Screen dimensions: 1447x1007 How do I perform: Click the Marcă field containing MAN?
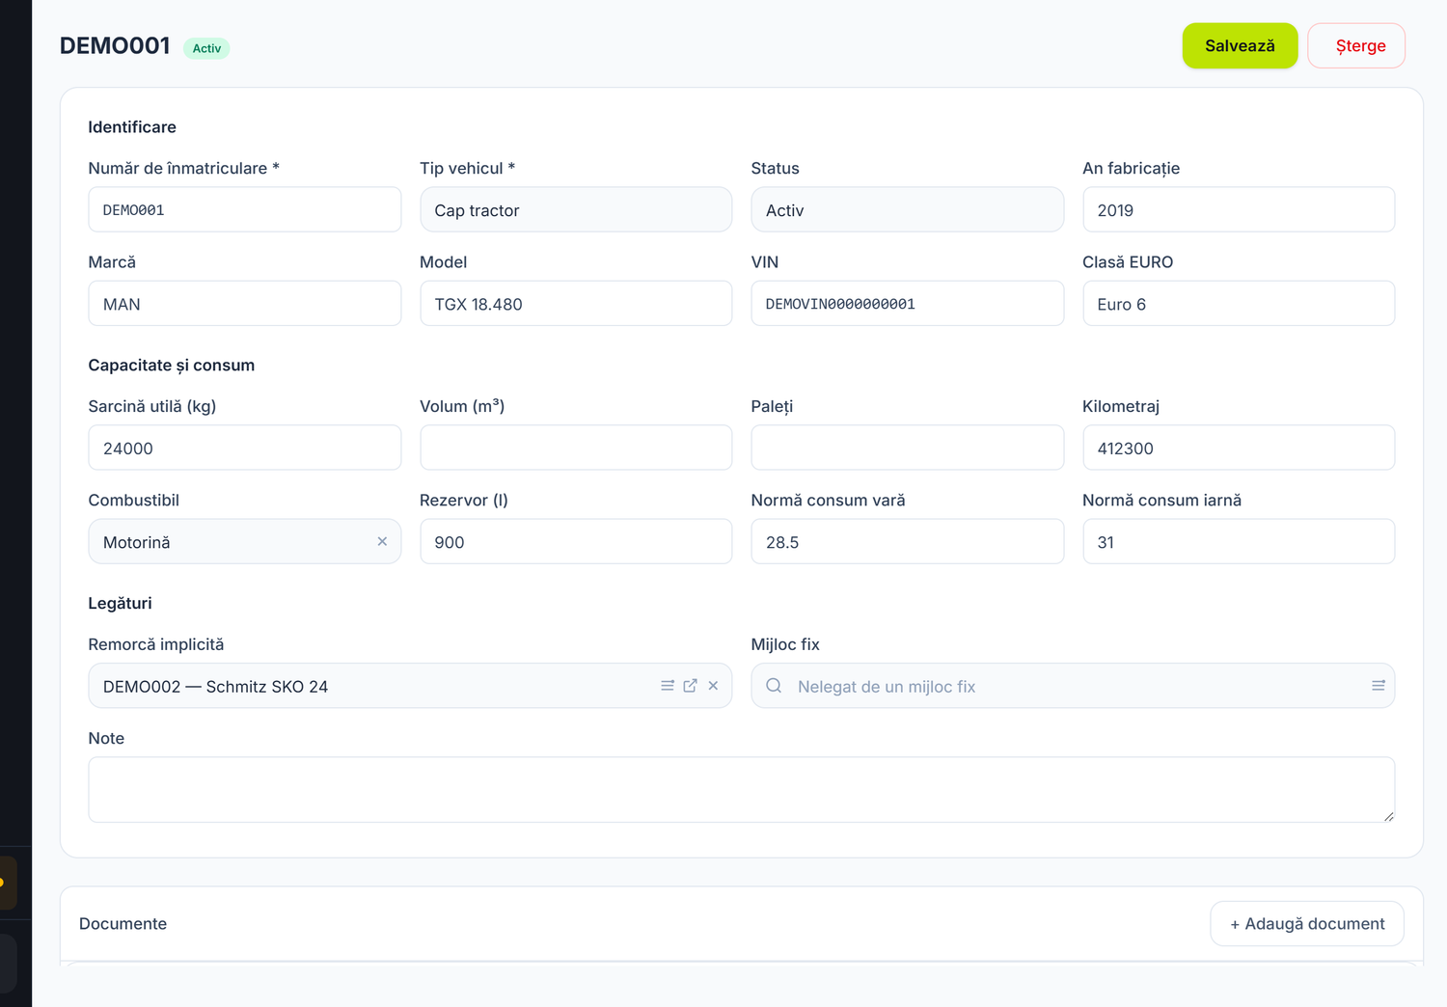[245, 303]
